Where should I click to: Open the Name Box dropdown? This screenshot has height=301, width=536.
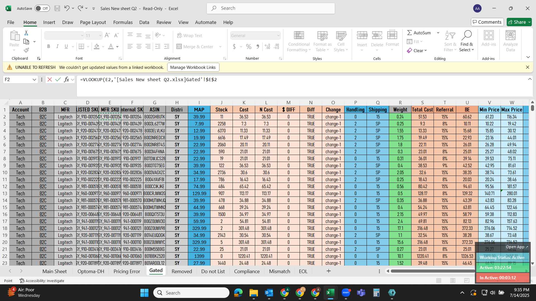click(x=34, y=79)
